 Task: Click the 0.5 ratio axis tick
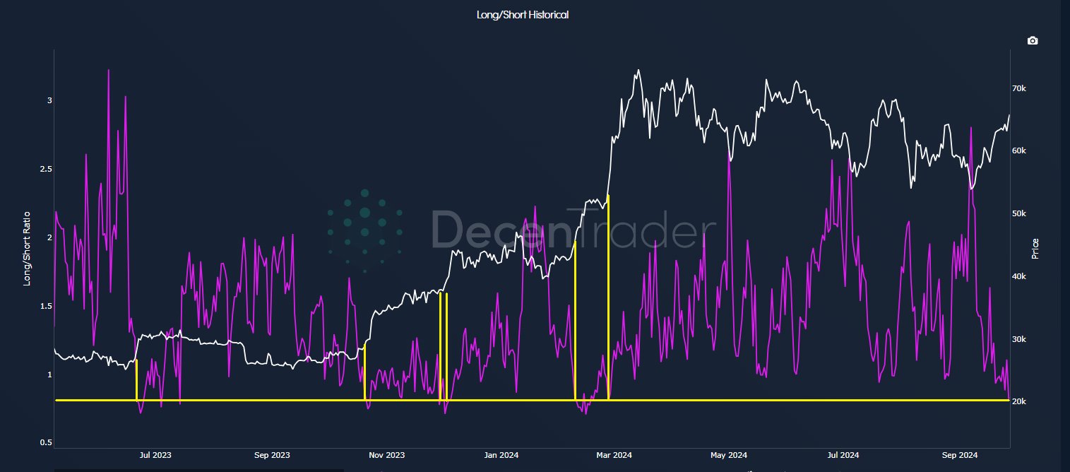[x=44, y=442]
